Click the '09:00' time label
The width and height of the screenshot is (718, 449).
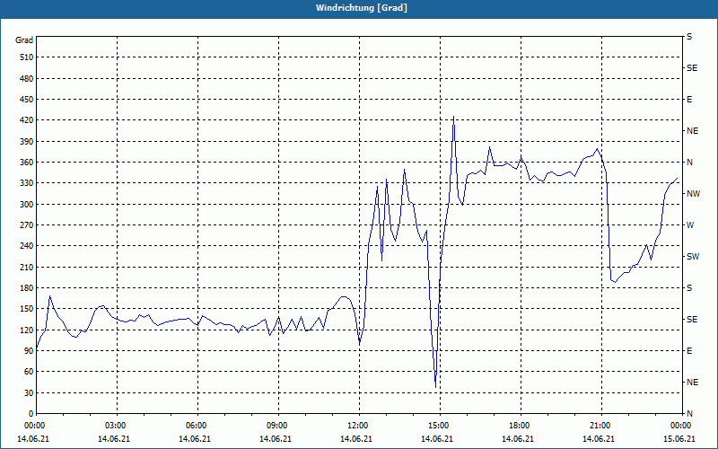278,425
